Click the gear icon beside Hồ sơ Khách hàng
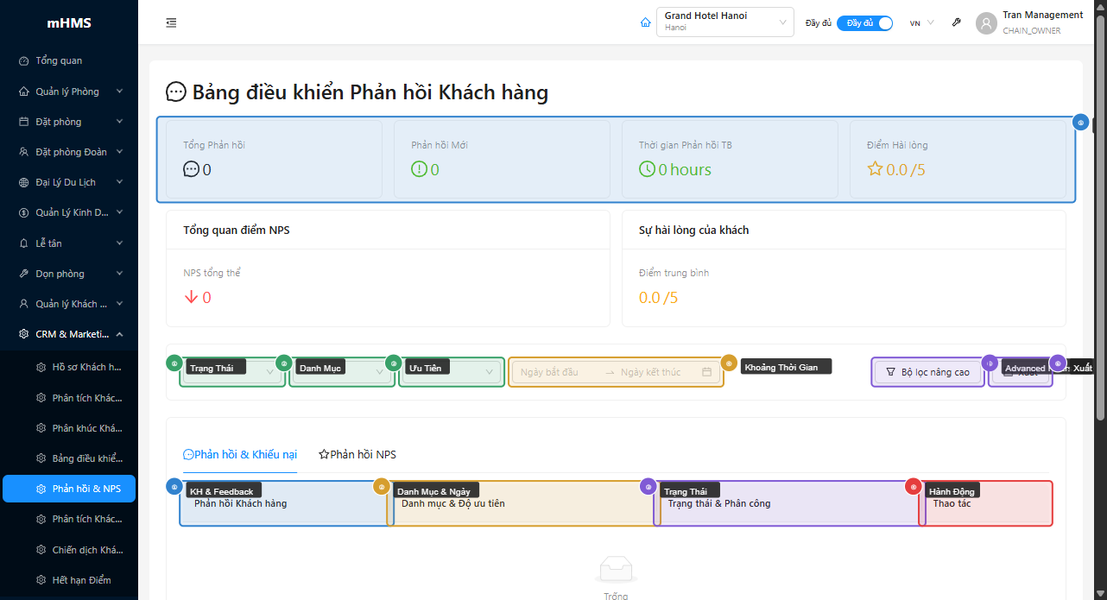 41,368
